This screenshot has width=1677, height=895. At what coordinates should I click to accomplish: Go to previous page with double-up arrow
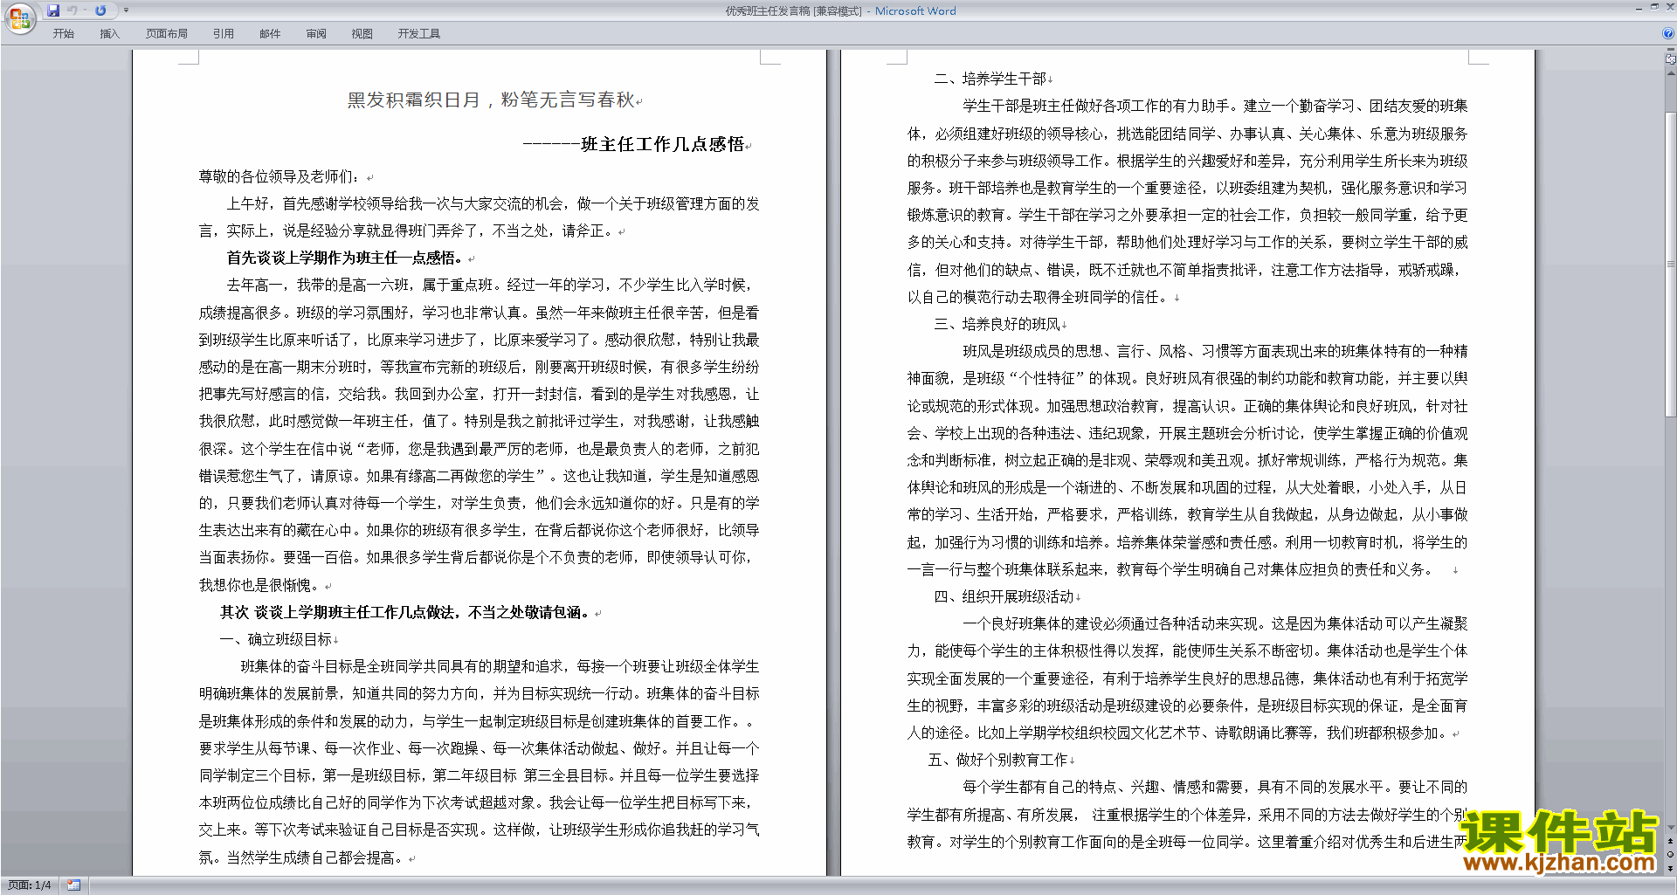point(1671,841)
